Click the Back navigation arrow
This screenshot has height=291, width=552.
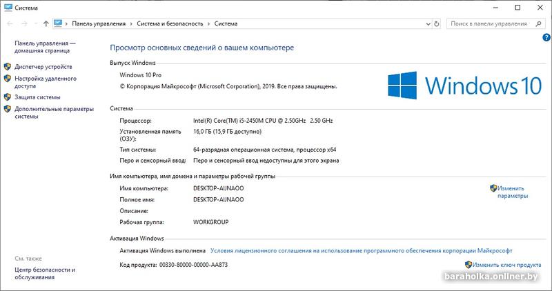10,23
